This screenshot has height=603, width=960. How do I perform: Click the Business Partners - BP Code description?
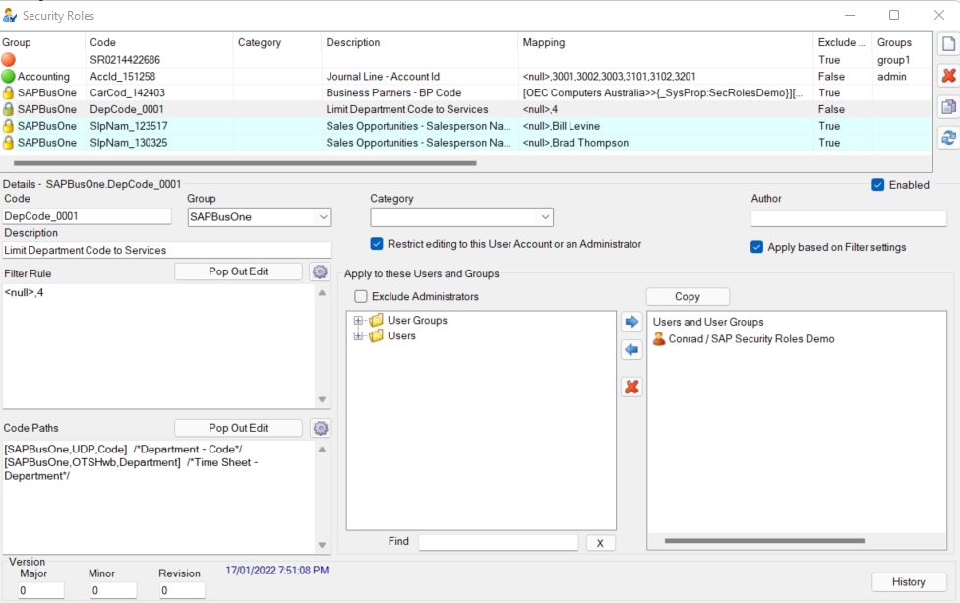click(x=393, y=93)
